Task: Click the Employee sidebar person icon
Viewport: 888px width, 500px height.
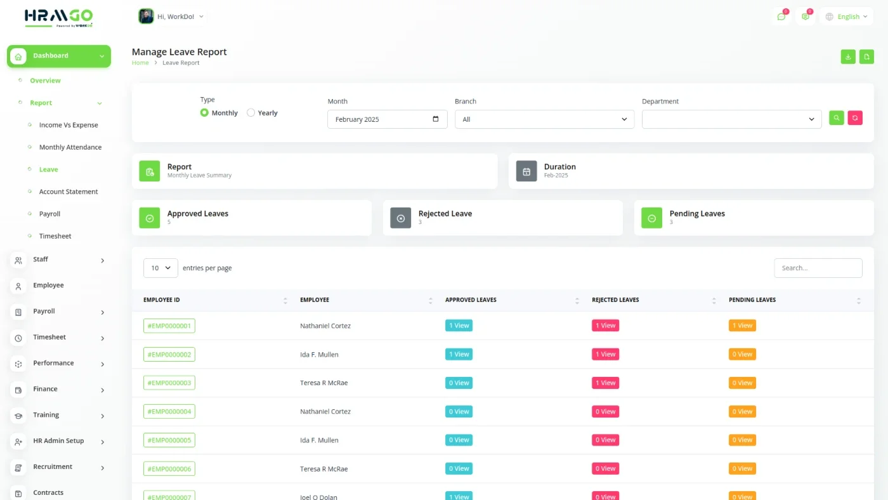Action: point(18,286)
